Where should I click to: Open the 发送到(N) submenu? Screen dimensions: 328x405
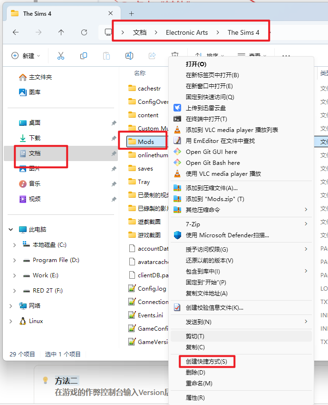pos(241,322)
